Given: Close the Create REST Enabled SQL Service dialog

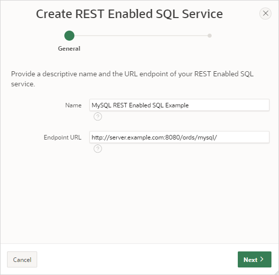Looking at the screenshot, I should (265, 14).
